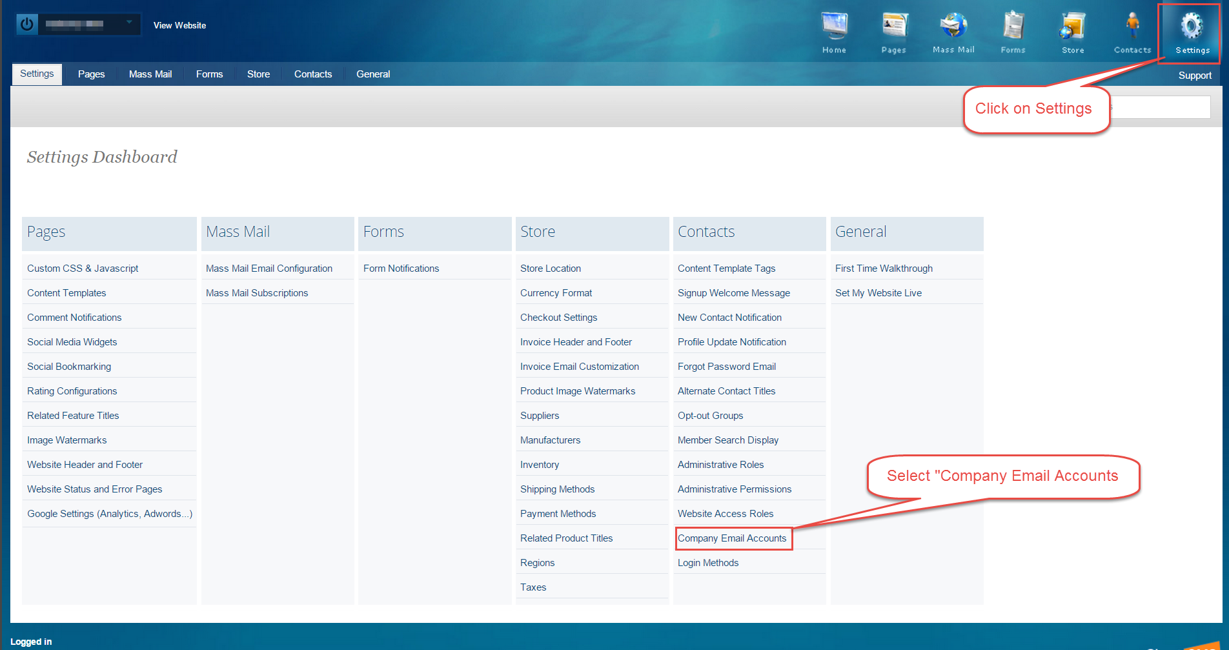Open Invoice Email Customization
1229x650 pixels.
(x=580, y=367)
